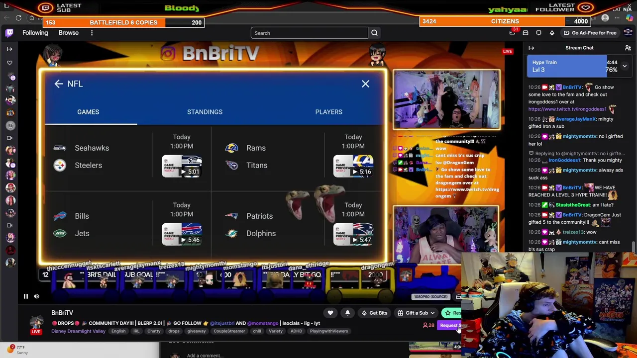
Task: Click the browser reload button
Action: point(18,18)
